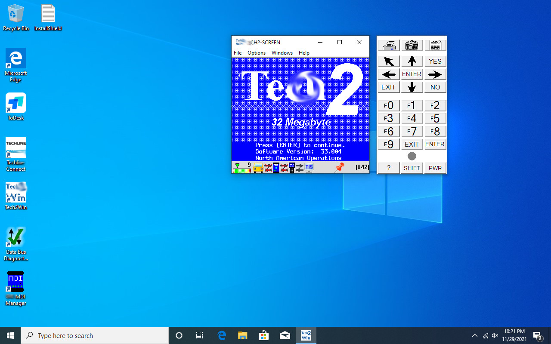
Task: Open the Options menu
Action: tap(257, 52)
